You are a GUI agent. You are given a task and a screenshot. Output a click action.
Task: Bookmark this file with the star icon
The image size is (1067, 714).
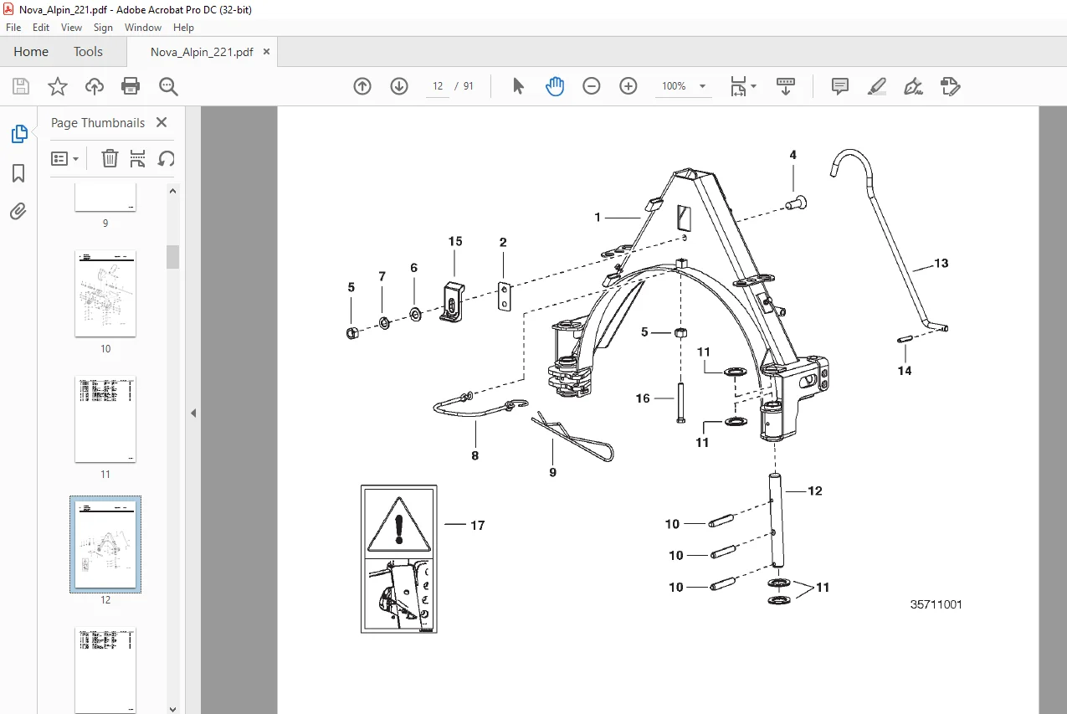[58, 86]
